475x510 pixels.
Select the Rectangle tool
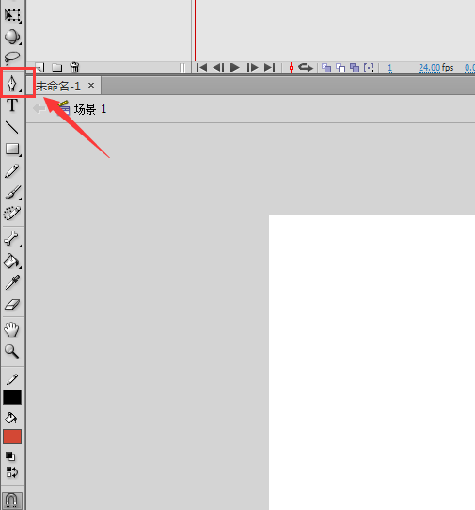(12, 149)
